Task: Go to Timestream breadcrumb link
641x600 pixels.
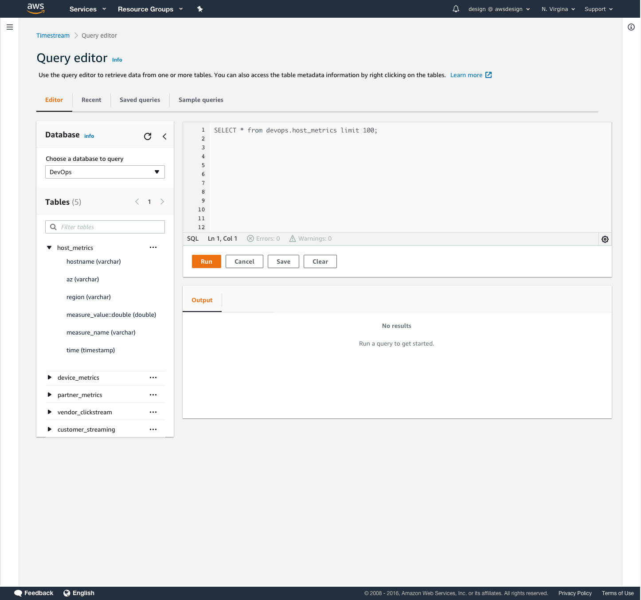Action: 53,35
